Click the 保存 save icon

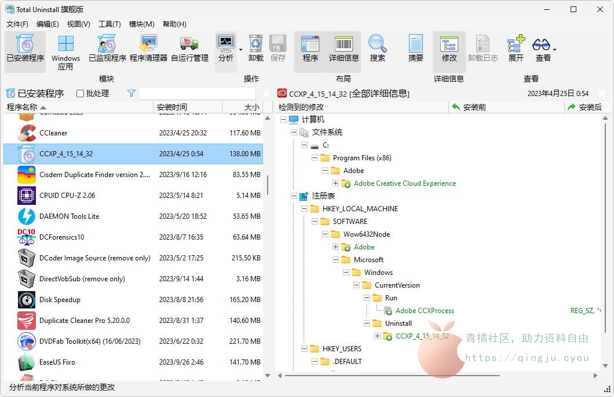click(x=278, y=49)
